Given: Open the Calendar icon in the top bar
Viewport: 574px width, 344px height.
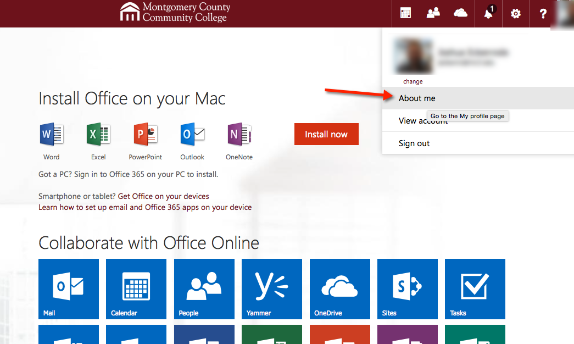Looking at the screenshot, I should point(405,14).
